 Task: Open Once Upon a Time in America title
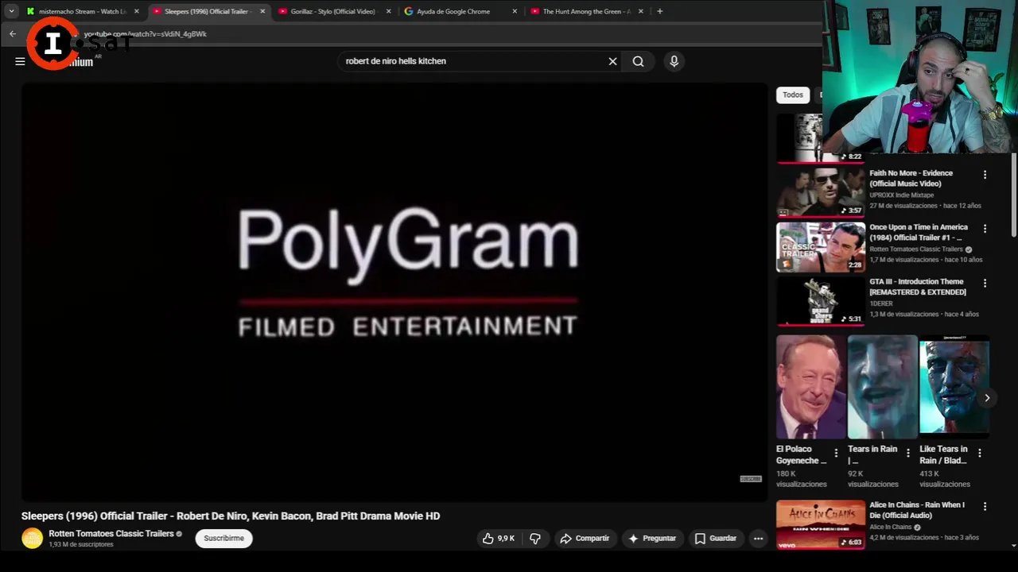pyautogui.click(x=919, y=232)
